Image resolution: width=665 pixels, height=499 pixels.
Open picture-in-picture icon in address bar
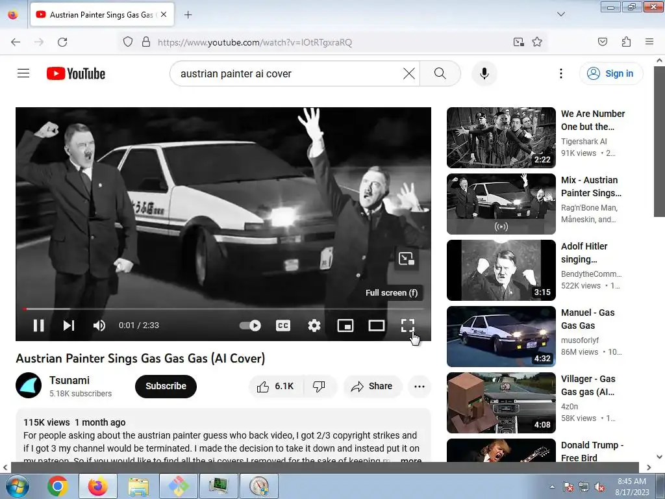tap(518, 42)
